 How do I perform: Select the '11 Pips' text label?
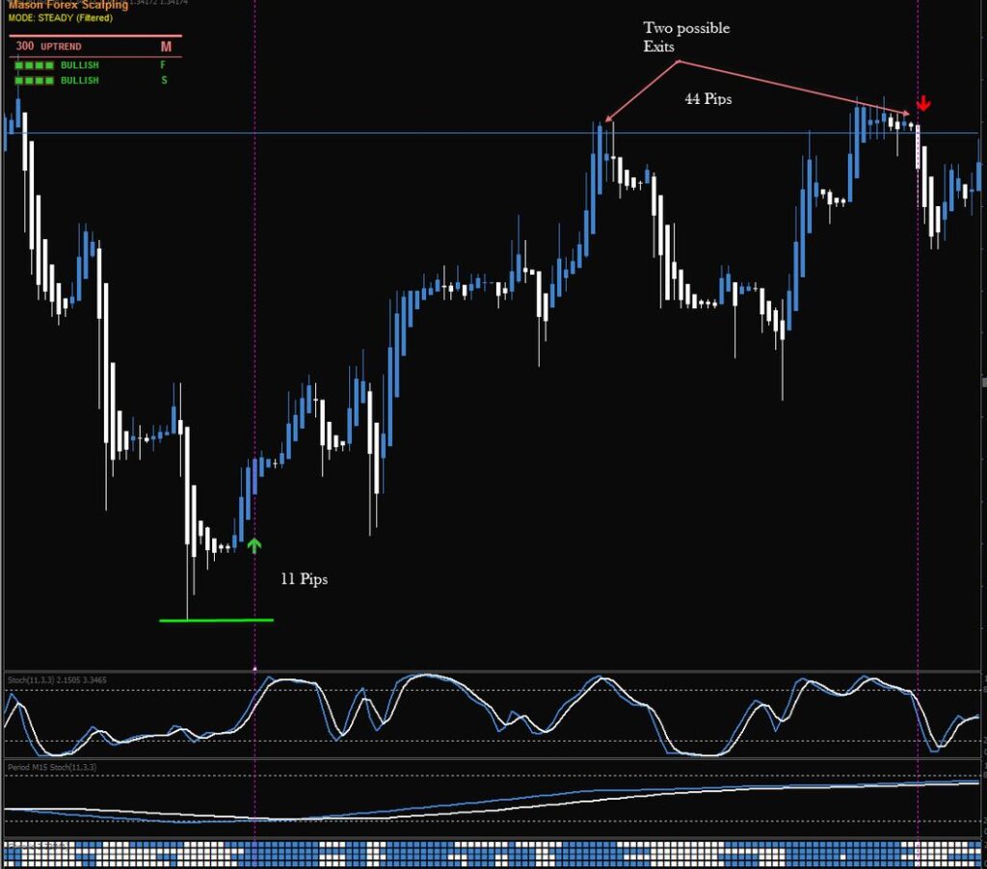pos(304,579)
